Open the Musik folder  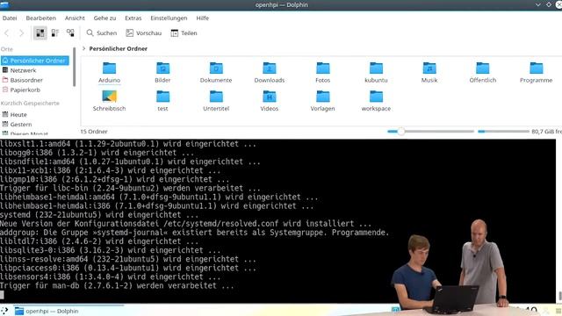(x=429, y=73)
